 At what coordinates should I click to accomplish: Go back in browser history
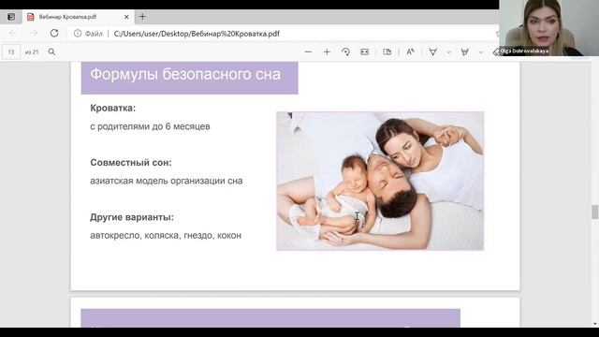pos(13,34)
